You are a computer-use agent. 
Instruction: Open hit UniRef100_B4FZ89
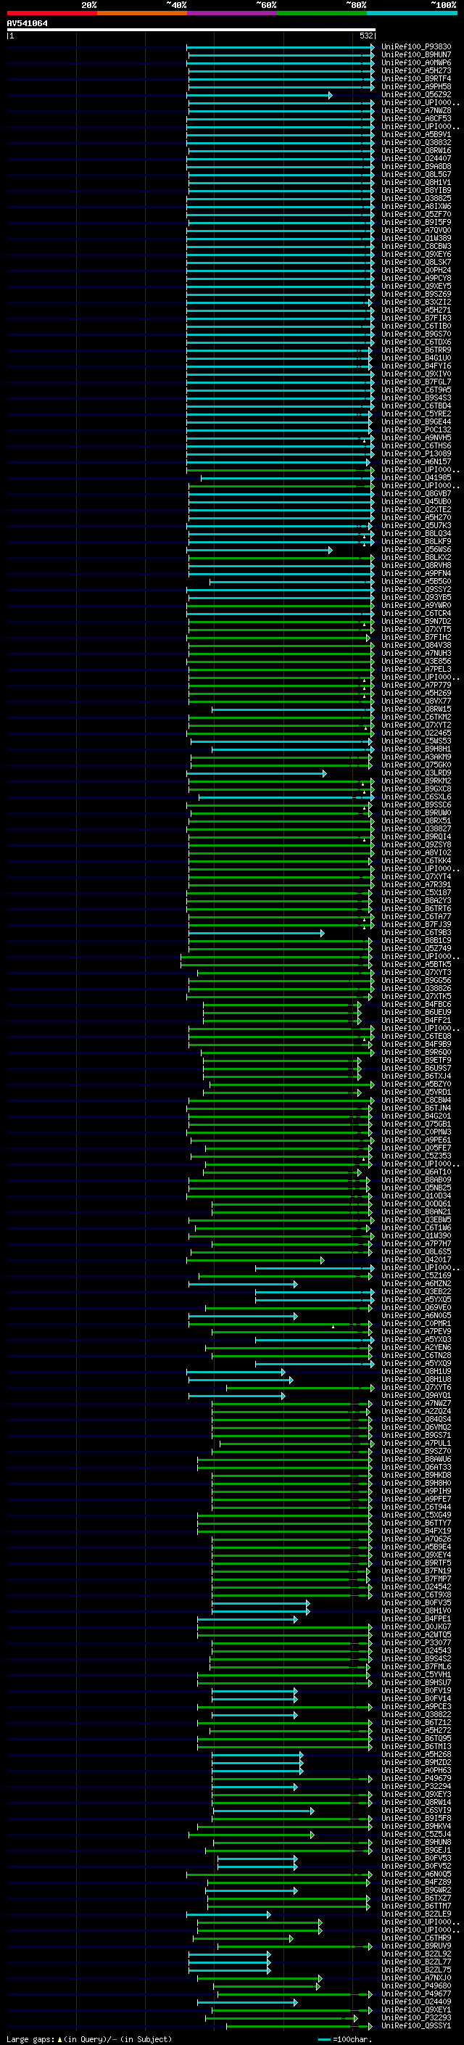point(416,1883)
